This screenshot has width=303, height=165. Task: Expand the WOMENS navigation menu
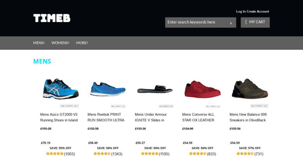(60, 43)
